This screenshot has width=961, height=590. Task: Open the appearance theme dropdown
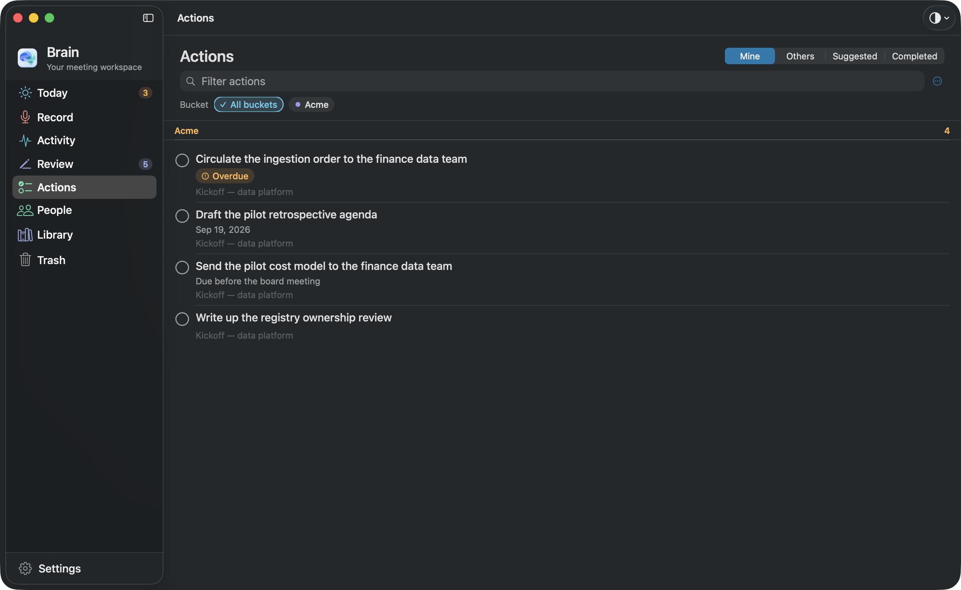tap(939, 18)
